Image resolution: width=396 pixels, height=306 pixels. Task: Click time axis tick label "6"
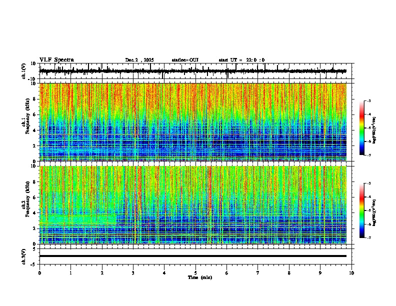pyautogui.click(x=227, y=273)
